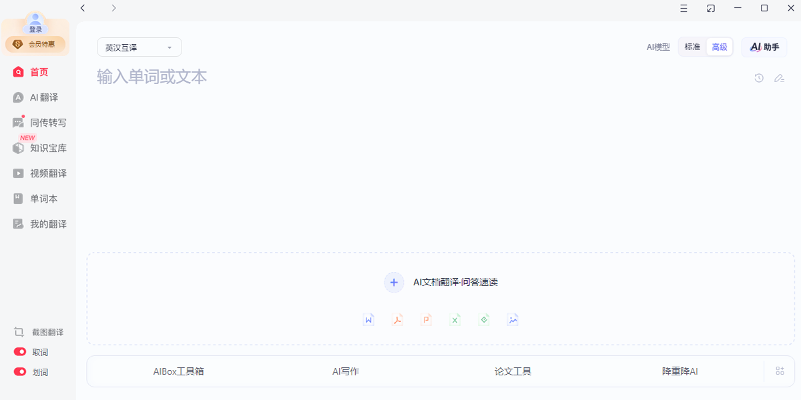Click the 会员特惠 membership offer button
Viewport: 801px width, 400px height.
35,45
